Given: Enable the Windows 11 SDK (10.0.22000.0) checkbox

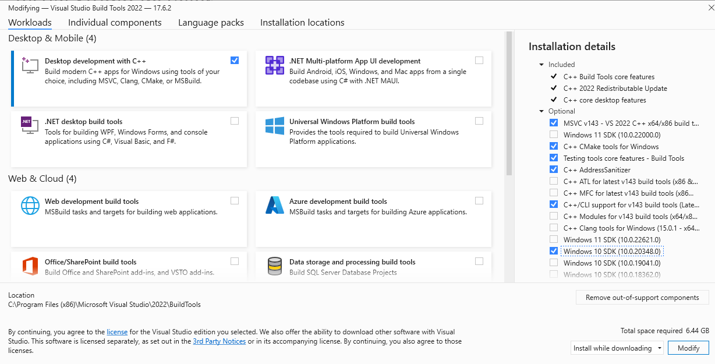Looking at the screenshot, I should tap(553, 135).
